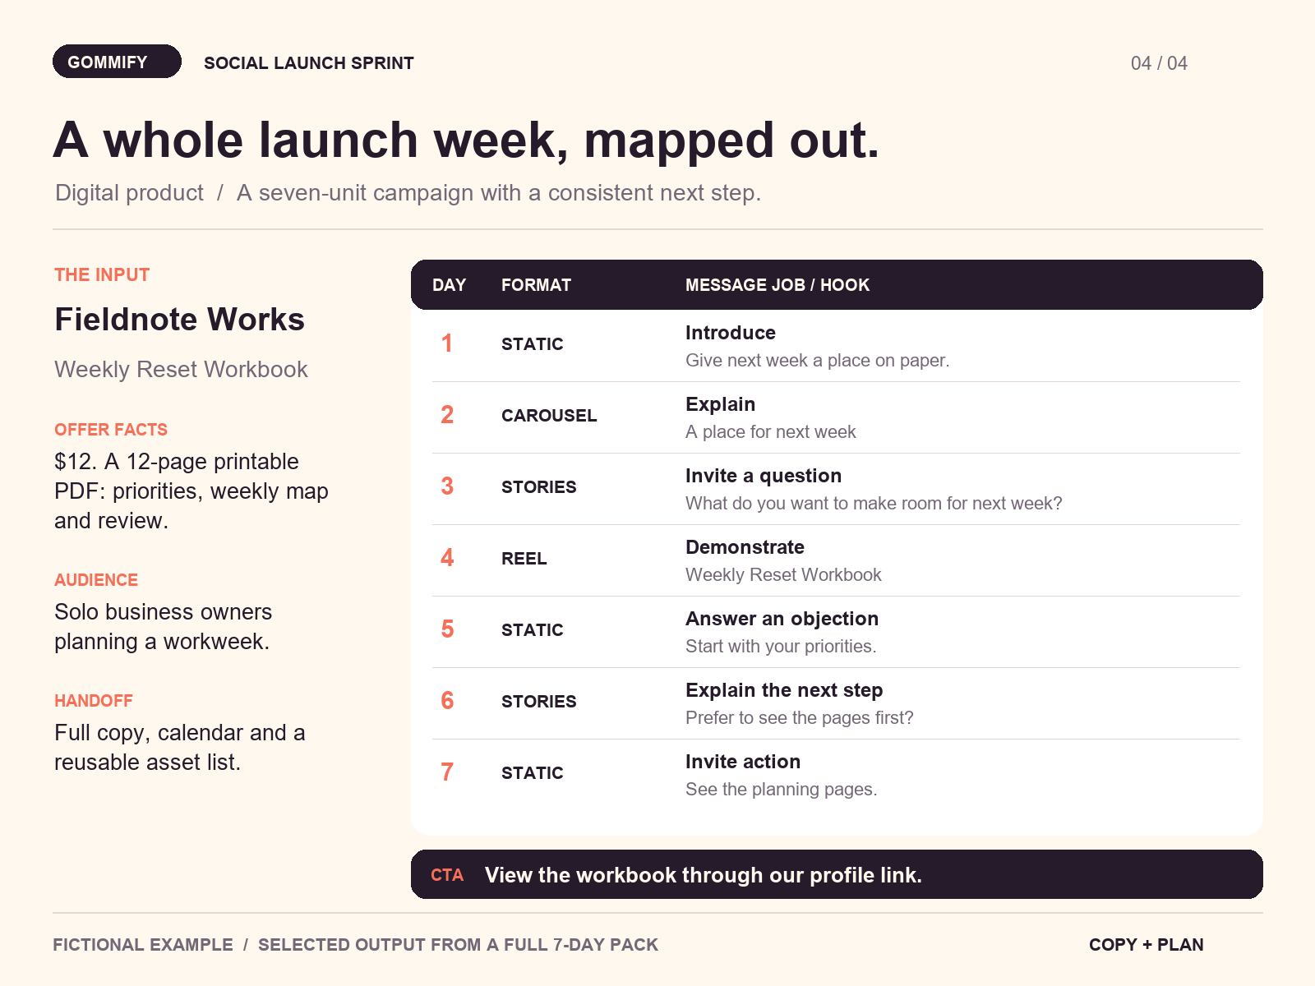Screen dimensions: 1315x986
Task: Click day number 6 in the table
Action: tap(447, 701)
